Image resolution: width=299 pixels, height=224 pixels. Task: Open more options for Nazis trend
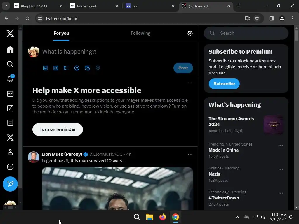pyautogui.click(x=281, y=169)
